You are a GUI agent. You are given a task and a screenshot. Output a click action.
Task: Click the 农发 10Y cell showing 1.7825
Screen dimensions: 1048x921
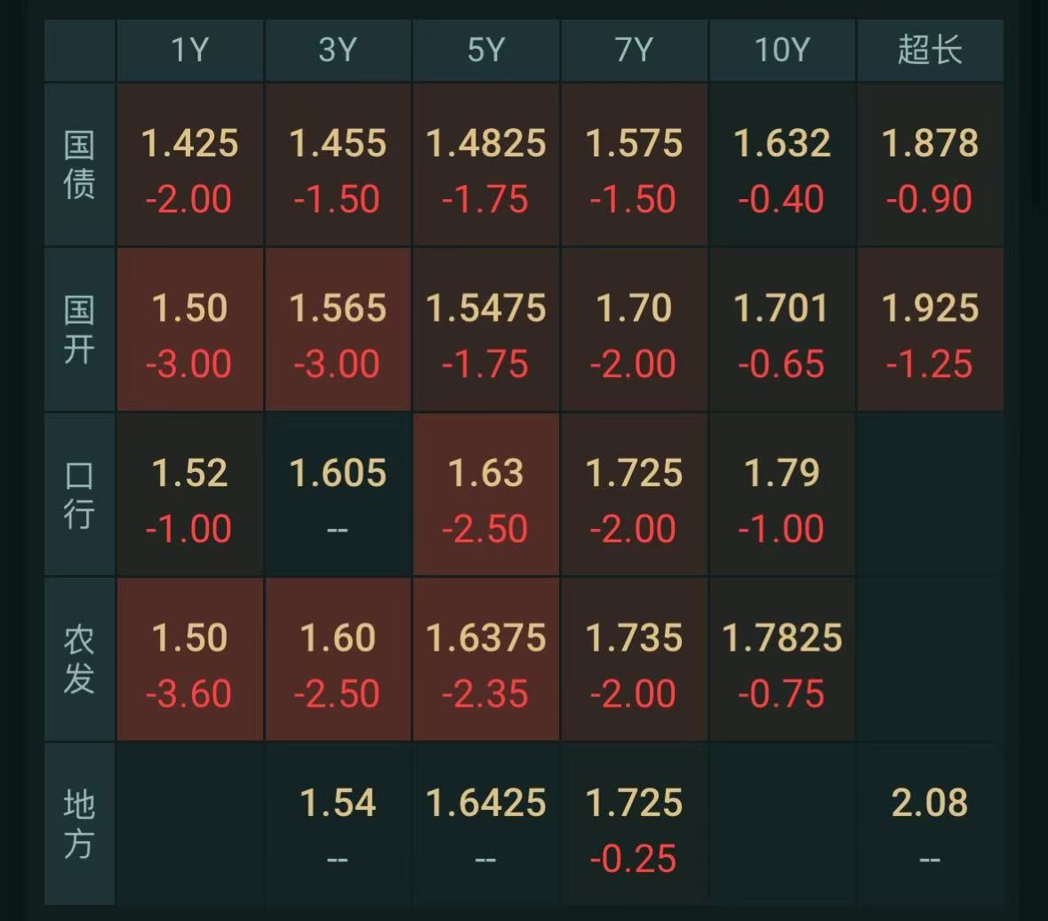point(782,660)
